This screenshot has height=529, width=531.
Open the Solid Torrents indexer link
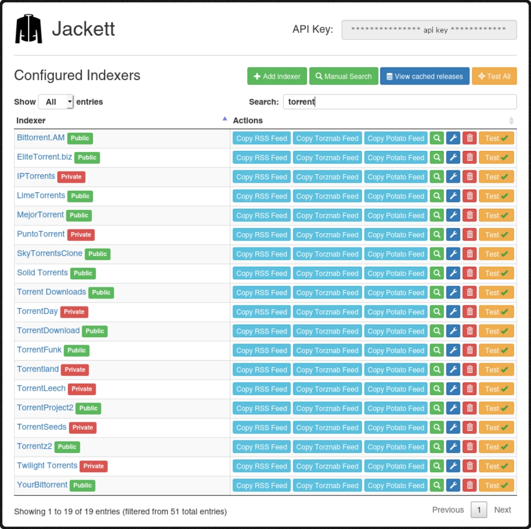pyautogui.click(x=42, y=272)
